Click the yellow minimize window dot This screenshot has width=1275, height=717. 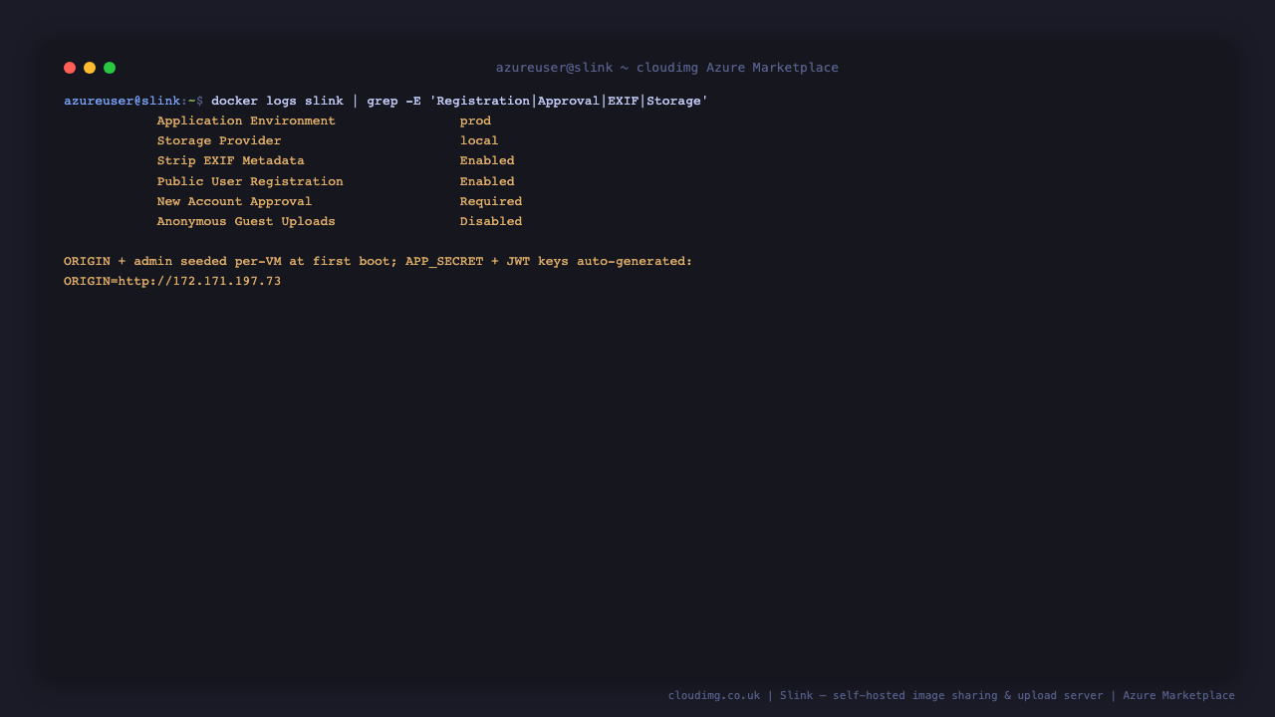90,68
